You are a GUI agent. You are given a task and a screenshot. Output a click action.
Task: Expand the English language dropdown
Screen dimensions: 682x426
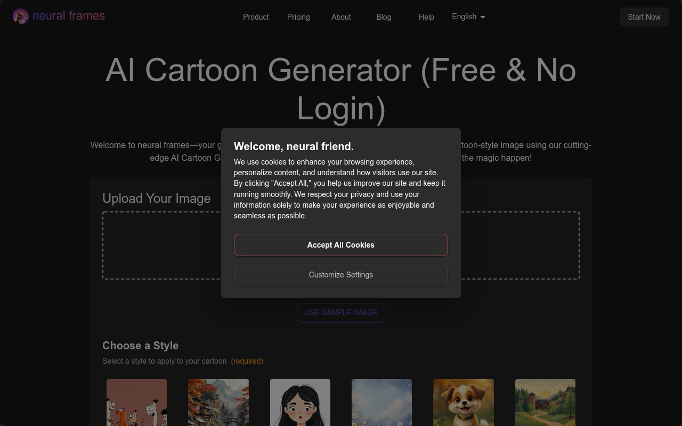[468, 17]
